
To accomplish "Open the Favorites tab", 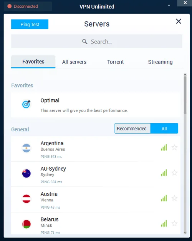I will (x=33, y=62).
